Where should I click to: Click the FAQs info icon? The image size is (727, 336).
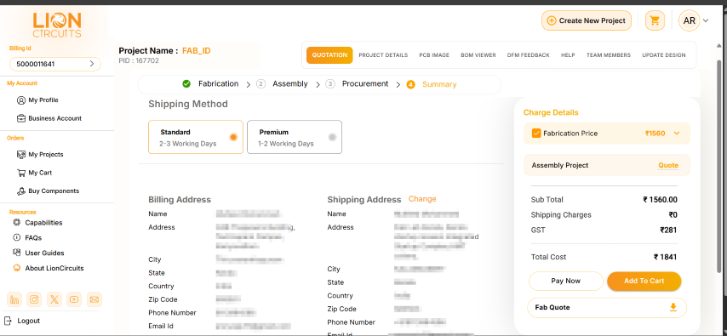pos(17,237)
